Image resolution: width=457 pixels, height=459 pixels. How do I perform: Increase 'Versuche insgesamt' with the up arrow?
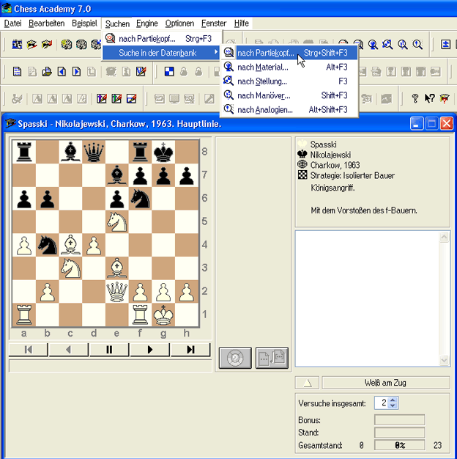tap(393, 400)
